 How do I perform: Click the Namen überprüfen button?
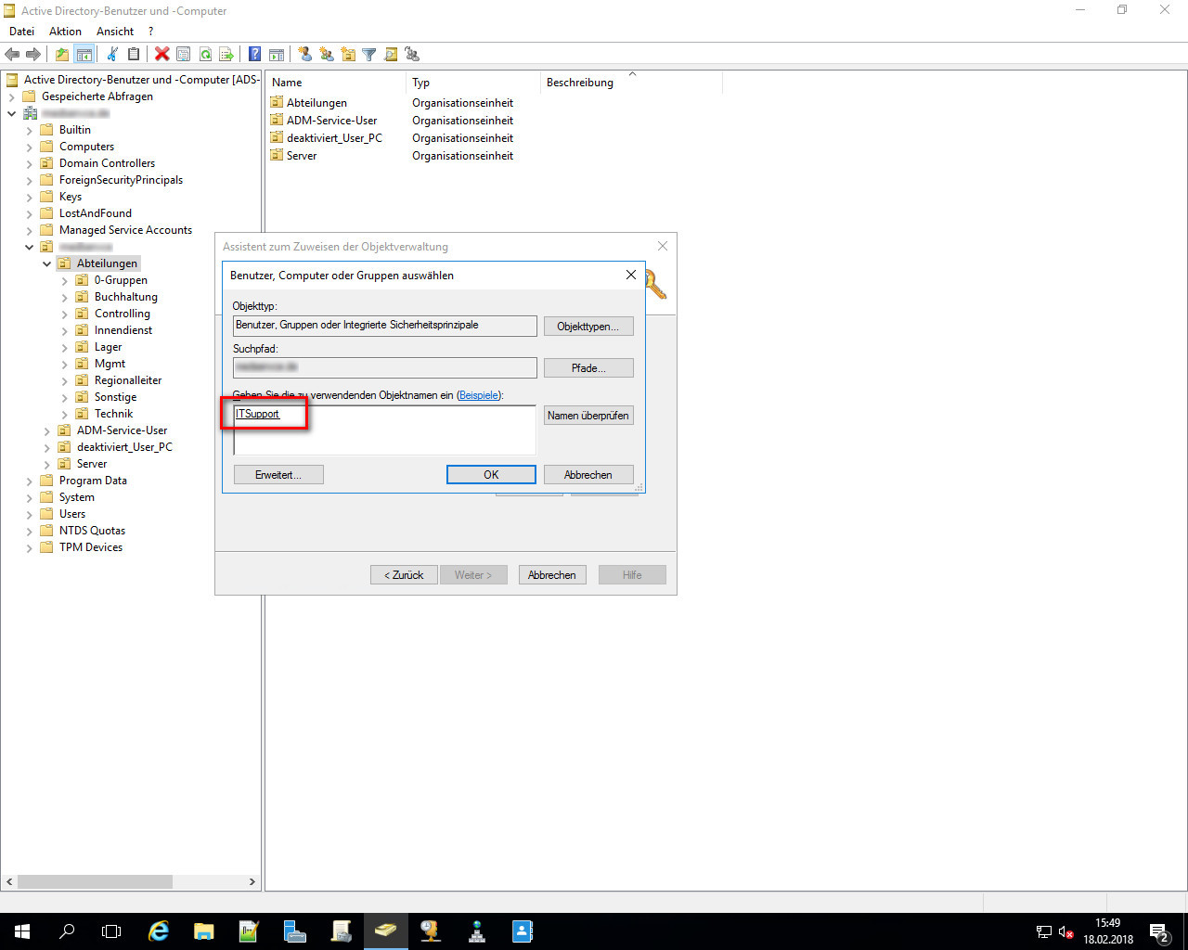click(x=588, y=416)
